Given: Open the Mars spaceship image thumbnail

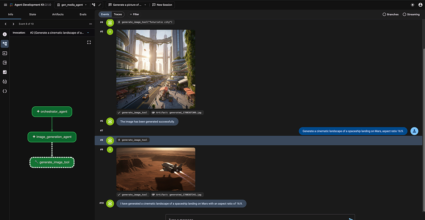Looking at the screenshot, I should pyautogui.click(x=156, y=169).
